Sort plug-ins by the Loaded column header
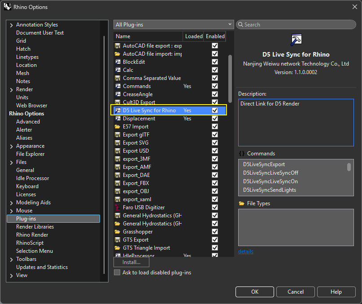Viewport: 362px width, 304px height. click(x=194, y=36)
